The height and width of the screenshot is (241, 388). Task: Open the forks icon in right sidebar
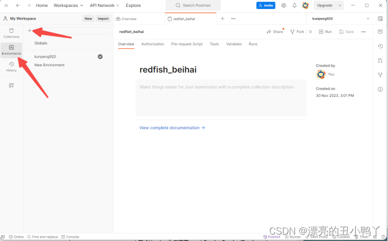tap(381, 75)
